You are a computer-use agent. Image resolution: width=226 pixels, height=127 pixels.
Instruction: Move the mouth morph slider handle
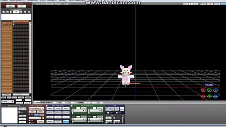click(89, 113)
